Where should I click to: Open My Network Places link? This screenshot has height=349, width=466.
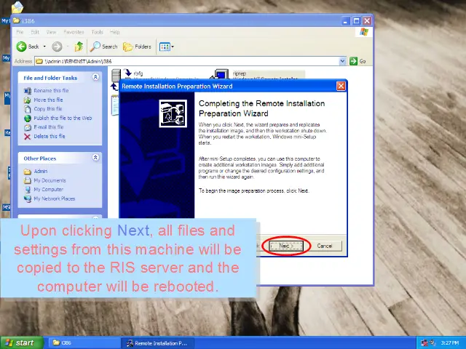(55, 198)
